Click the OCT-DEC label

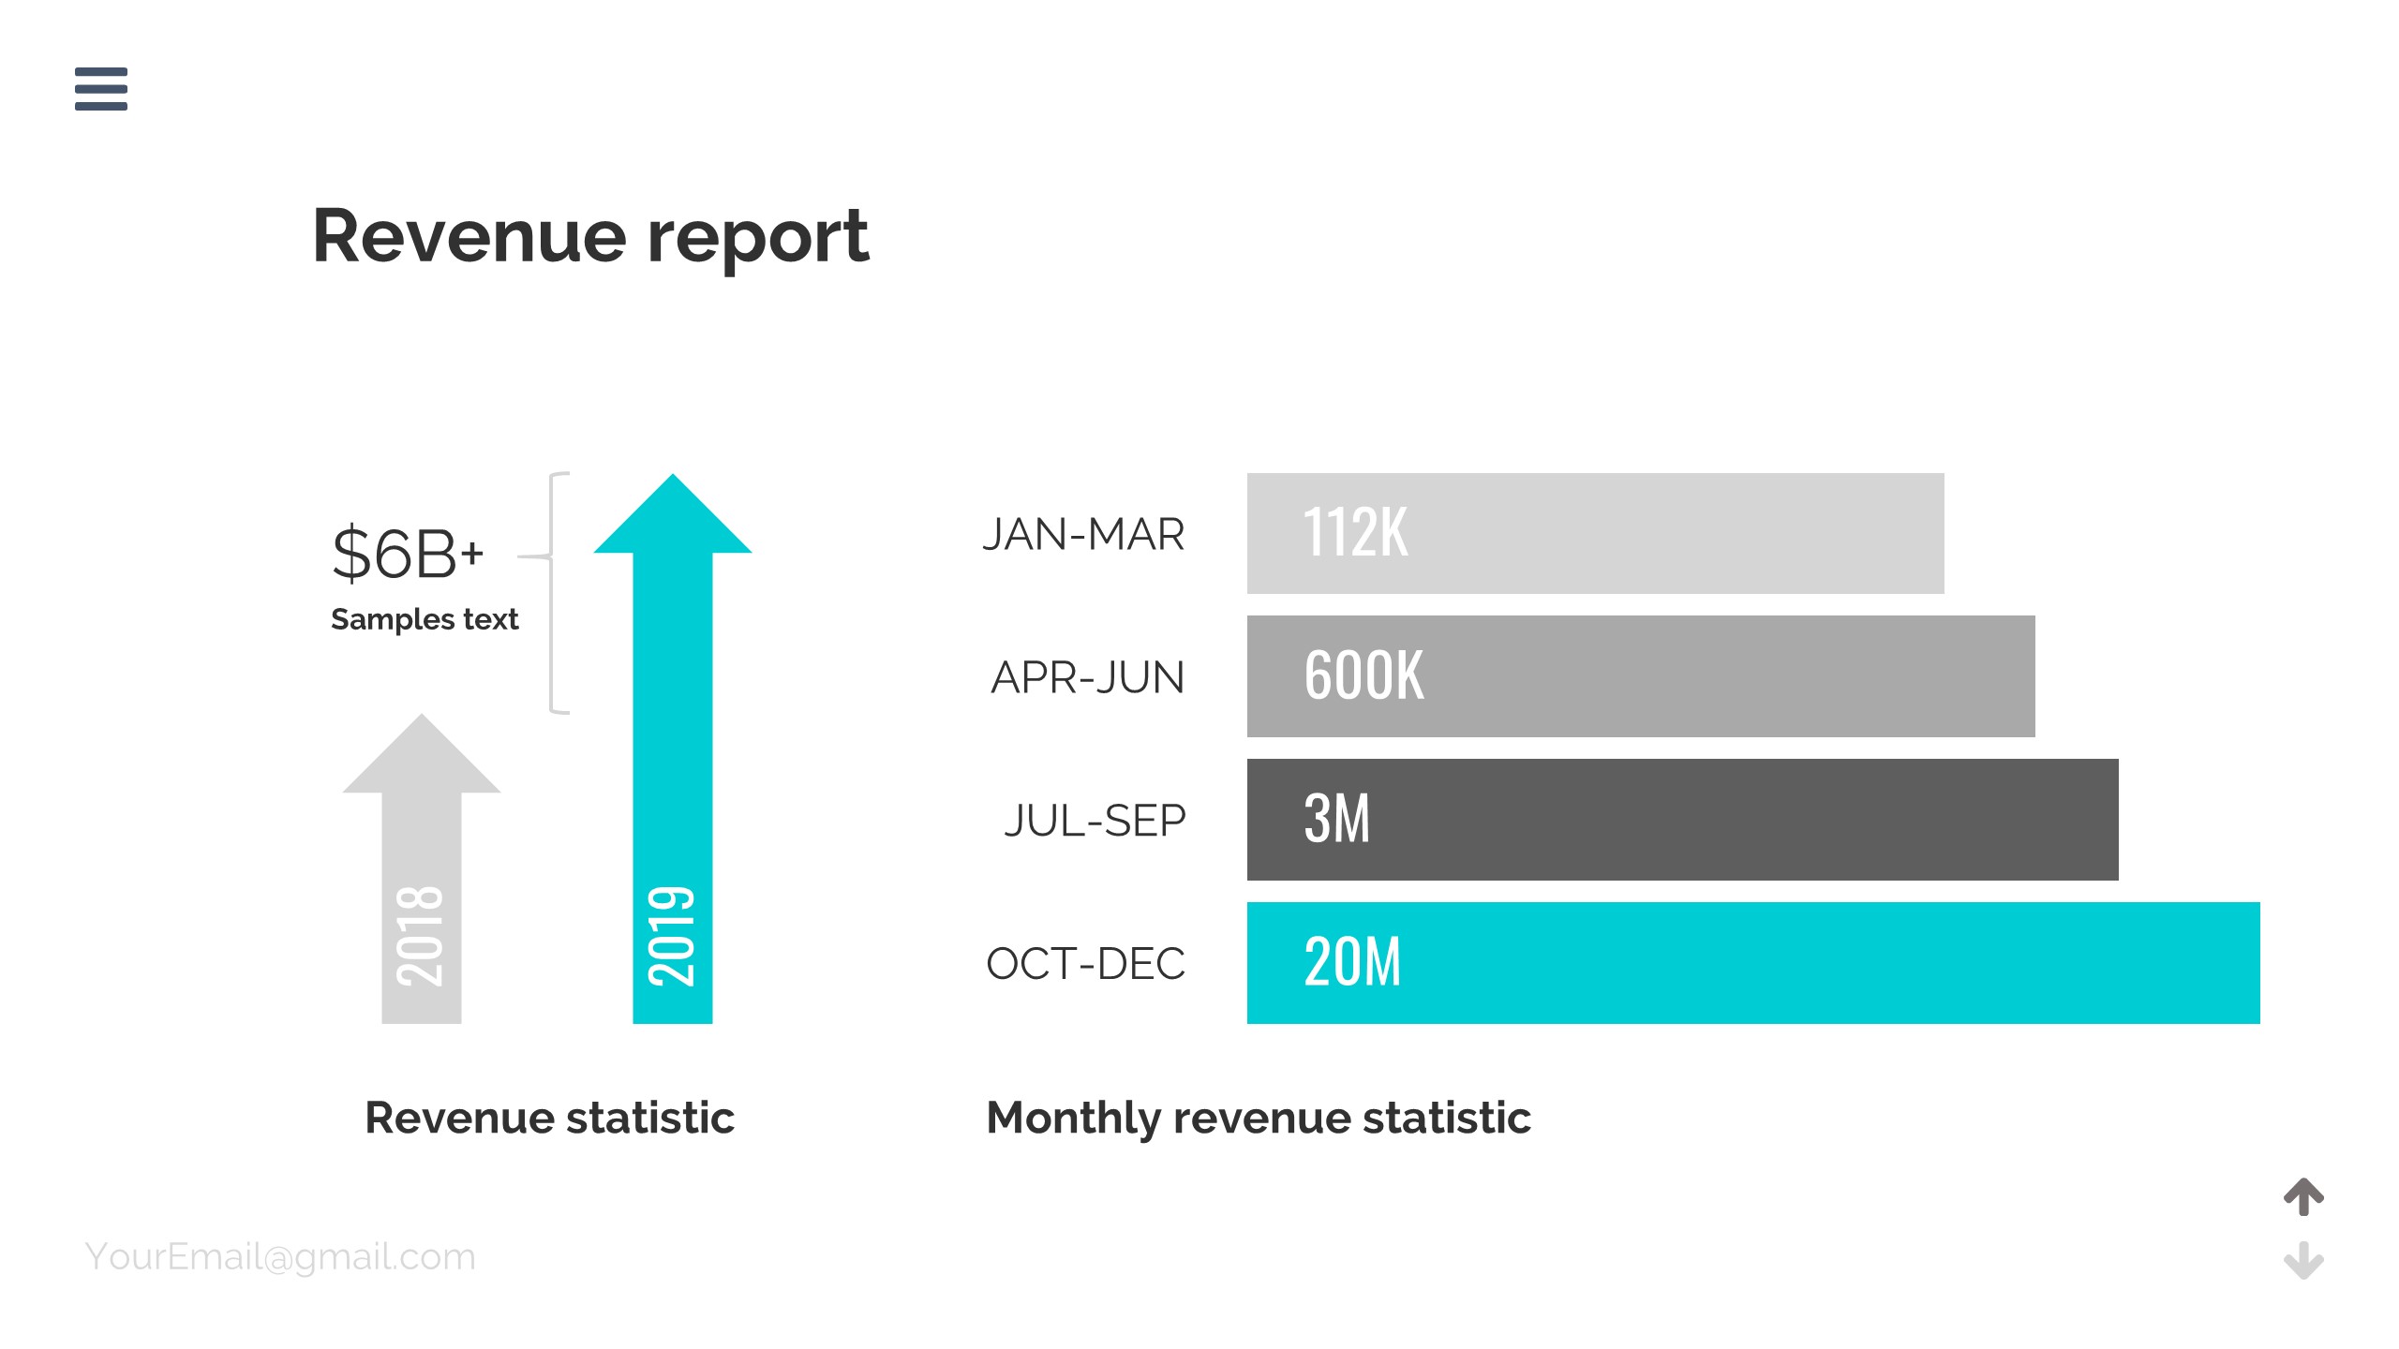pos(1085,963)
